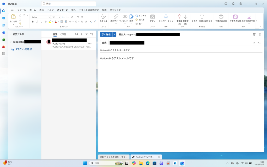Image resolution: width=267 pixels, height=167 pixels.
Task: Start ディクテーション with the microphone icon
Action: (x=166, y=17)
